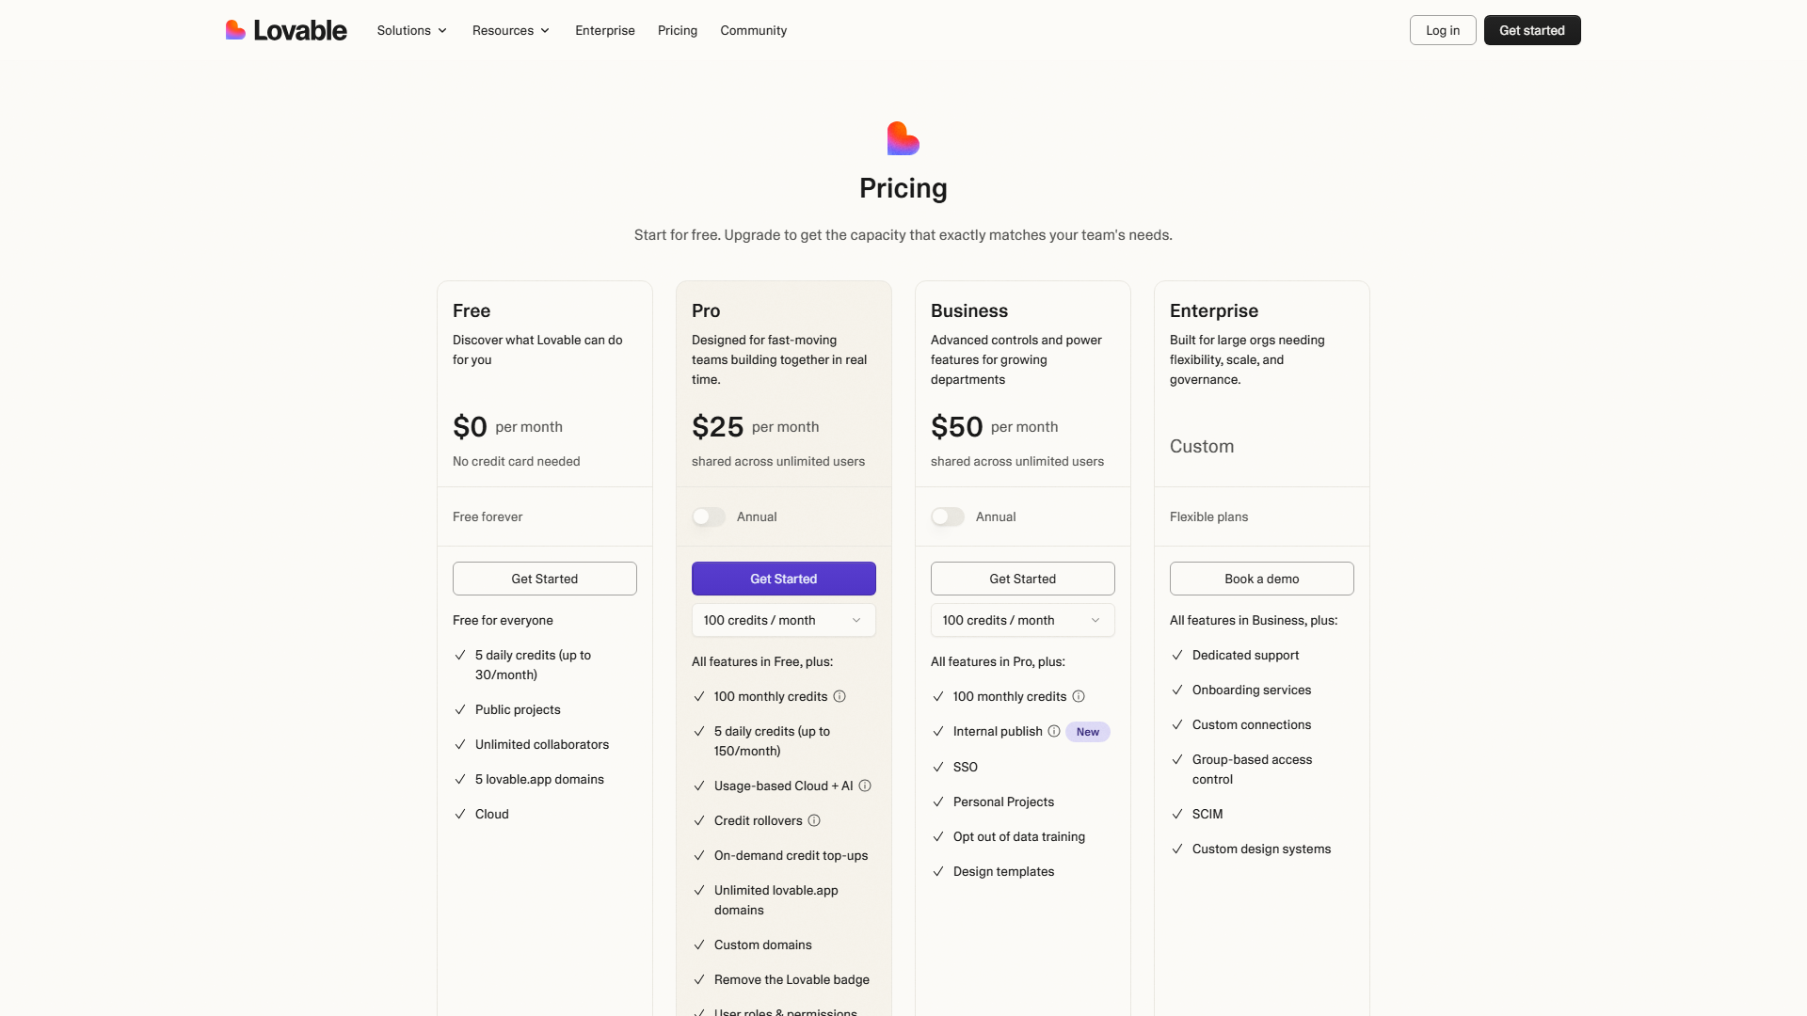Open the credits dropdown on the Business plan
This screenshot has height=1016, width=1807.
[x=1022, y=620]
